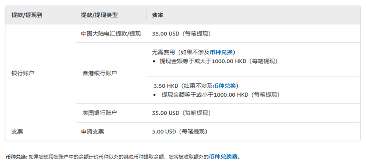Select the 费率 column header

click(x=158, y=15)
